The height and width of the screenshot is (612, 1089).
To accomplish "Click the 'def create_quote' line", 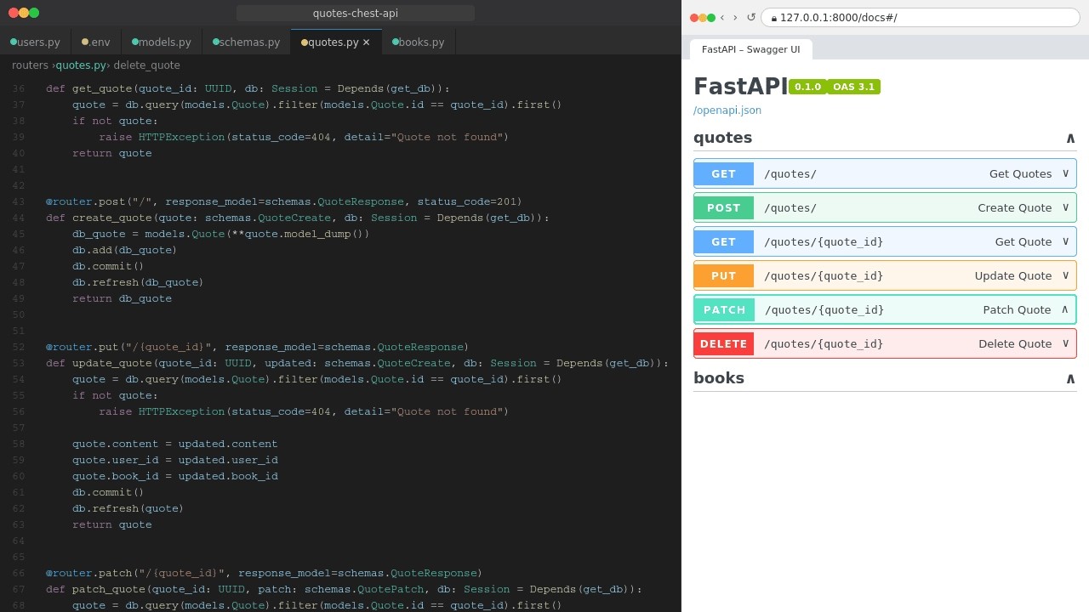I will tap(298, 218).
